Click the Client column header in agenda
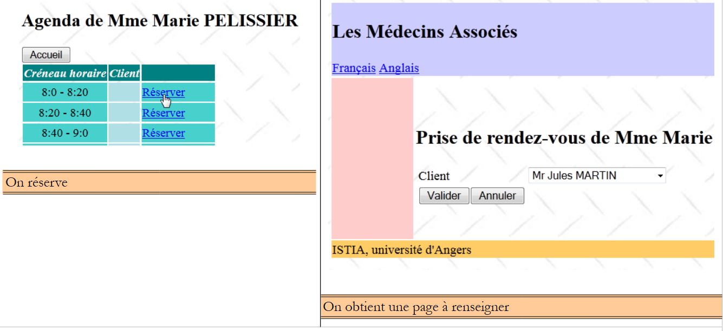This screenshot has height=331, width=723. (125, 73)
